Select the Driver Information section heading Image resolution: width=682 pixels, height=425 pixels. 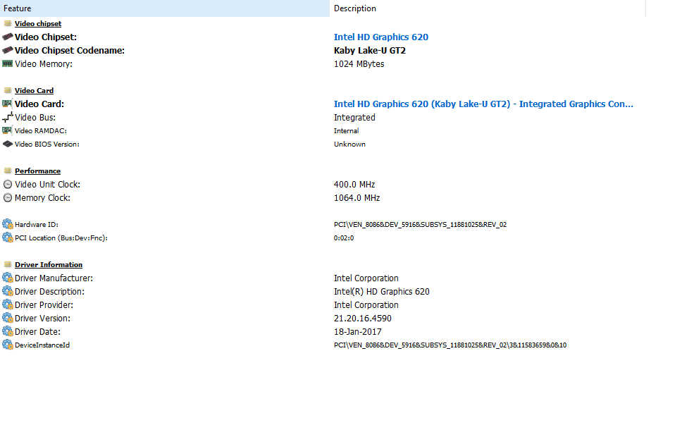(49, 264)
